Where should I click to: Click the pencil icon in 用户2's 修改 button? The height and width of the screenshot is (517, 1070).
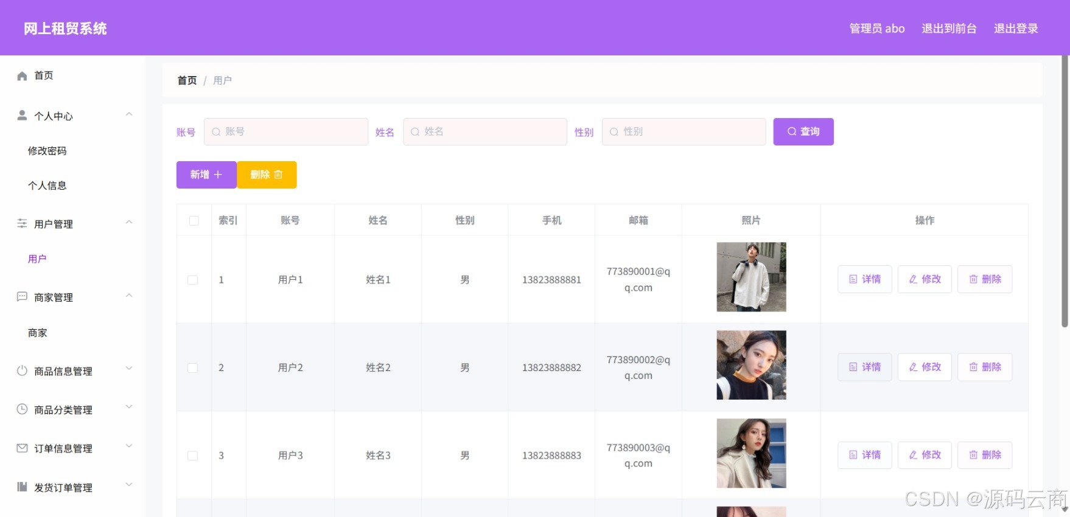click(913, 367)
